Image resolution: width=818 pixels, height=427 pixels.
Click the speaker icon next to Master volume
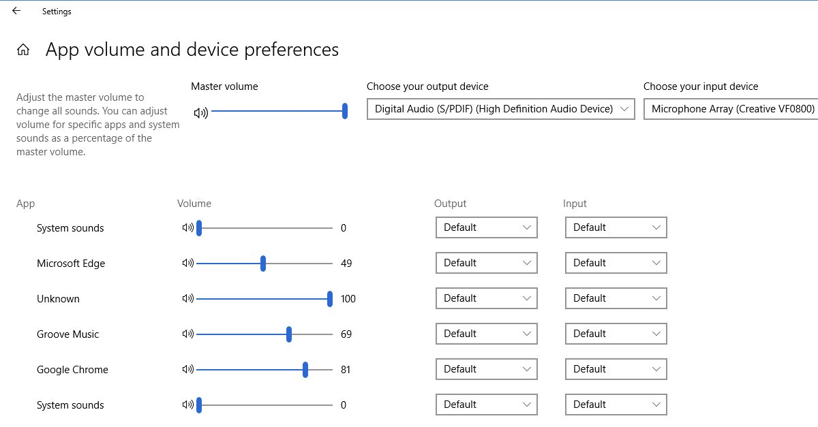click(200, 113)
